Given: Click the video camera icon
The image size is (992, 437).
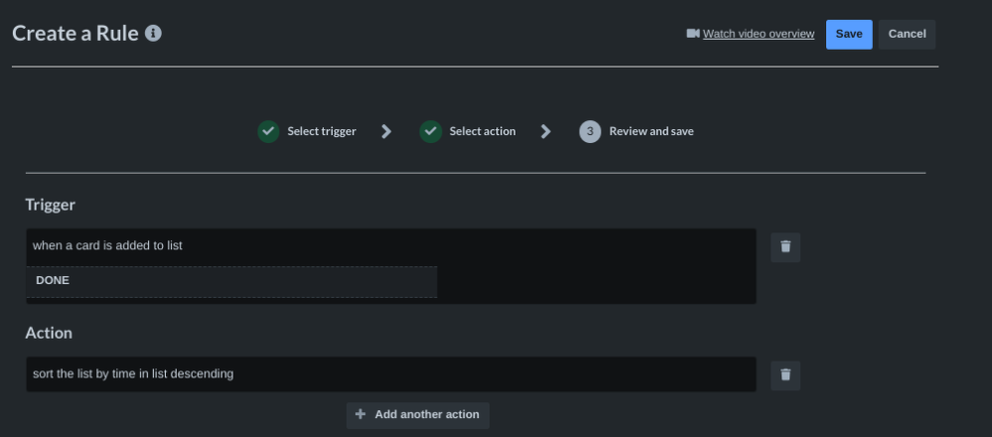Looking at the screenshot, I should 693,34.
